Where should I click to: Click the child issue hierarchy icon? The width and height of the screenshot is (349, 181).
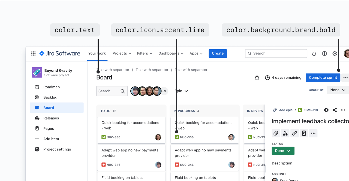click(285, 133)
